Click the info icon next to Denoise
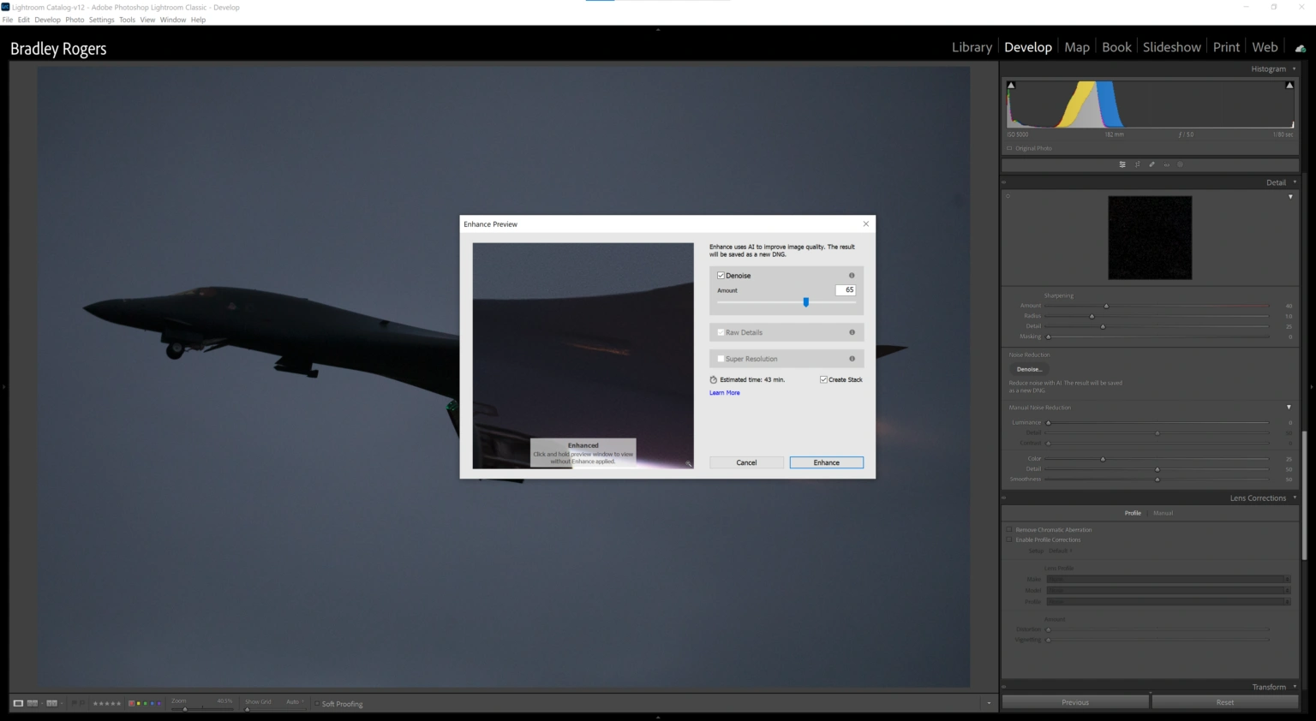Image resolution: width=1316 pixels, height=721 pixels. coord(852,276)
